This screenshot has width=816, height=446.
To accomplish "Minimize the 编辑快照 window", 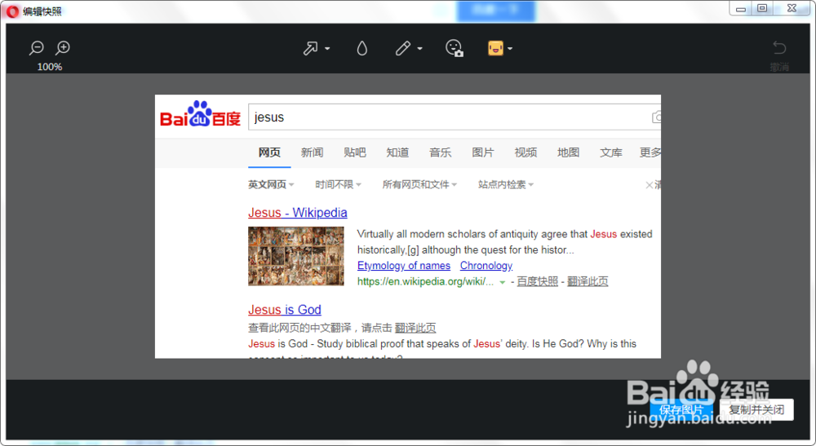I will pos(741,8).
